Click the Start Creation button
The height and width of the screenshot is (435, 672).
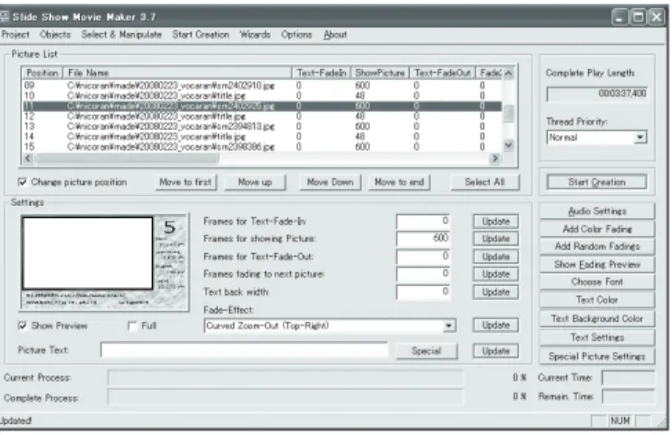click(597, 182)
